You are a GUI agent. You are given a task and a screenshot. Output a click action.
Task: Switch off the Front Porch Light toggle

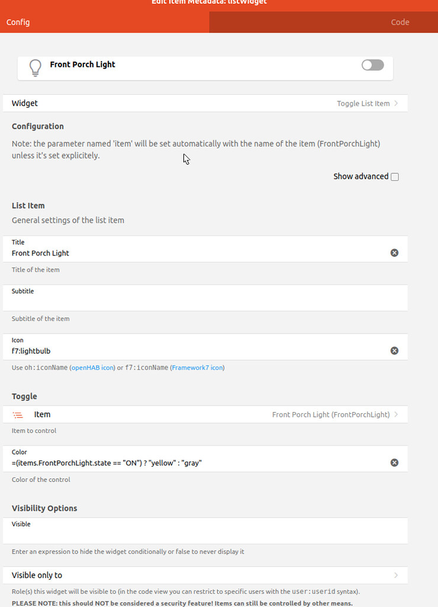(372, 65)
